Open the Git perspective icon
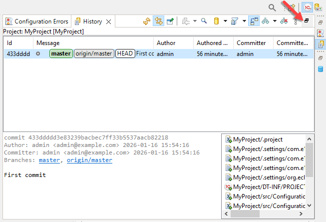The image size is (326, 222). (318, 7)
